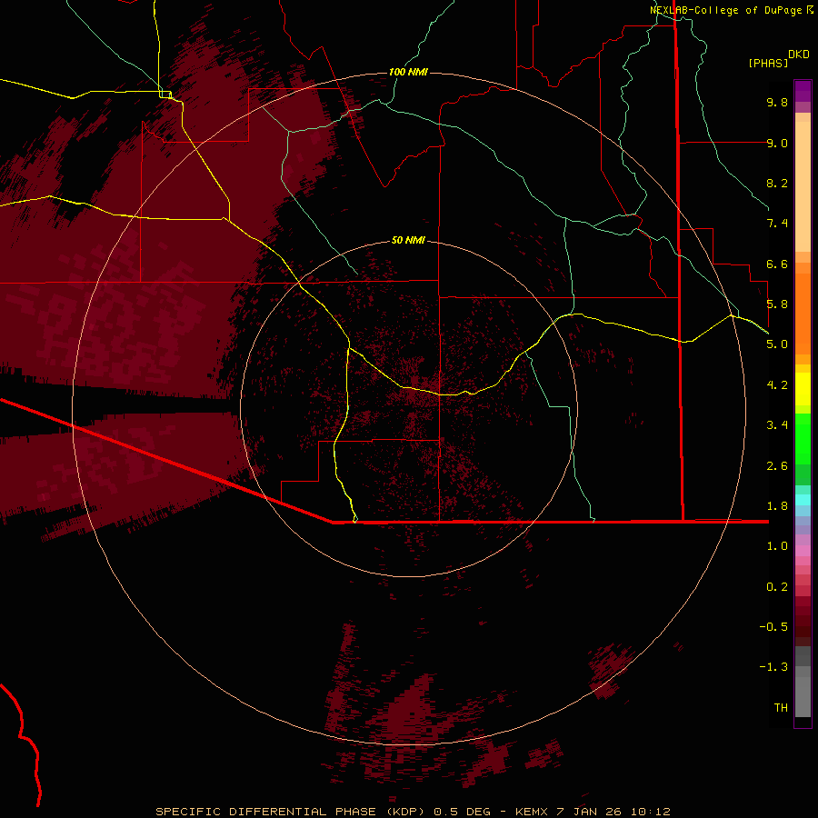818x818 pixels.
Task: Click the 9.8 value on the color scale
Action: click(777, 102)
